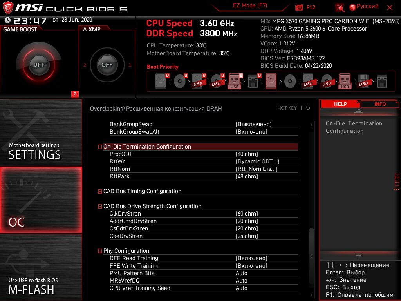Image resolution: width=401 pixels, height=301 pixels.
Task: Click the Boot Priority heading
Action: click(163, 67)
